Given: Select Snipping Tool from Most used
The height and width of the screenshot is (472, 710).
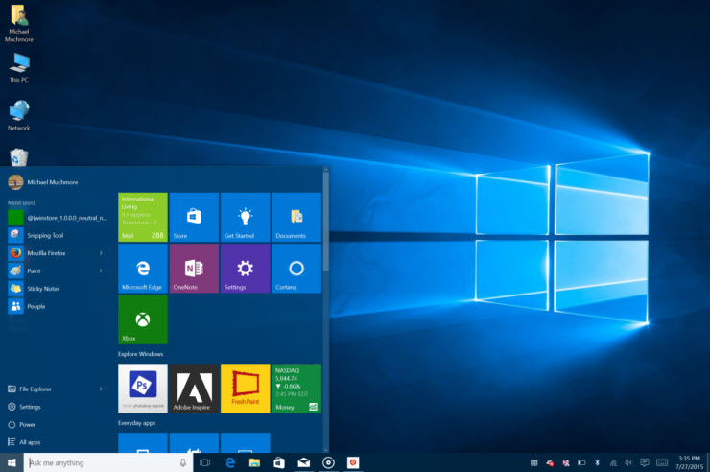Looking at the screenshot, I should [44, 235].
